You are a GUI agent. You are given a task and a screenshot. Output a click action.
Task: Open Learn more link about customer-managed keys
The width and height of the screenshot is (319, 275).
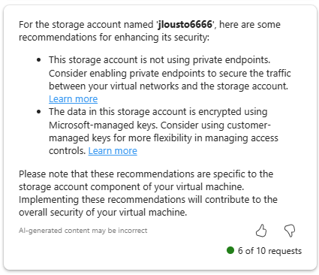[113, 151]
